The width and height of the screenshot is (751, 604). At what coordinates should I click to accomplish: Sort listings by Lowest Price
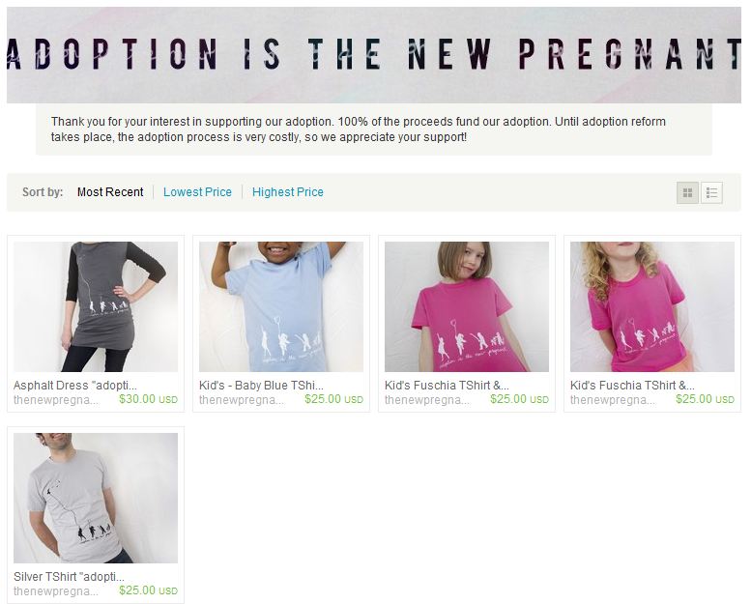pyautogui.click(x=197, y=192)
